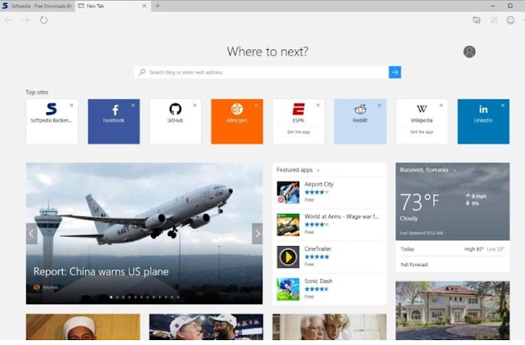Click the World at Arms title
This screenshot has height=345, width=525.
[341, 216]
